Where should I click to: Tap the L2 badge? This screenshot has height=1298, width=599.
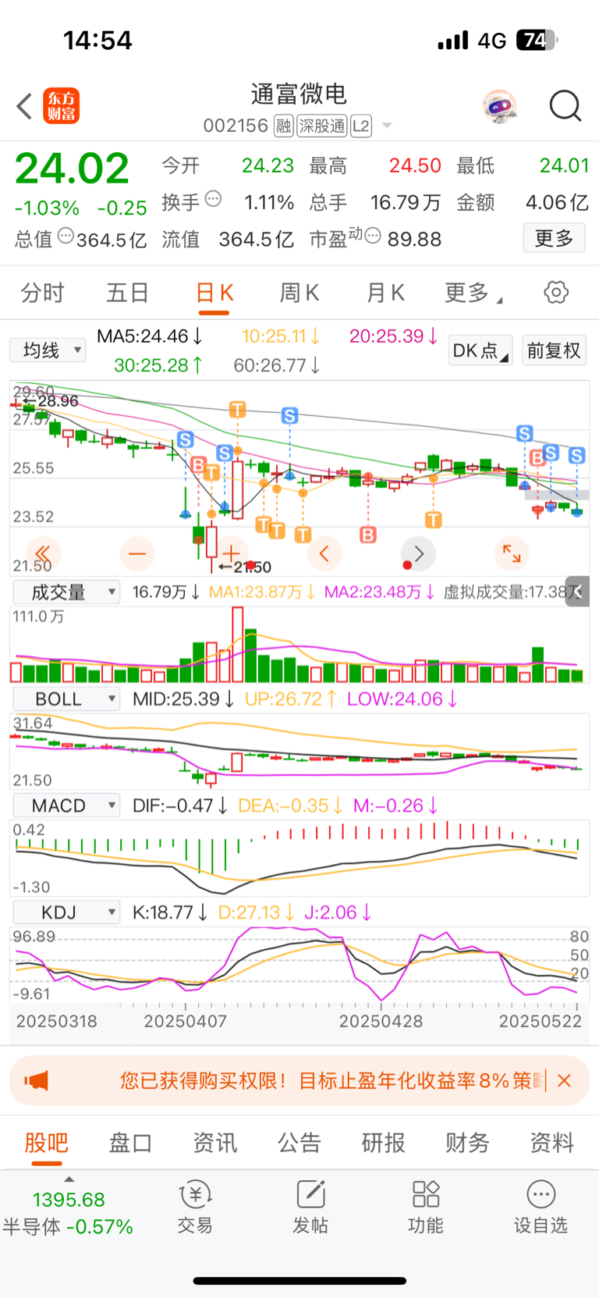[x=361, y=126]
